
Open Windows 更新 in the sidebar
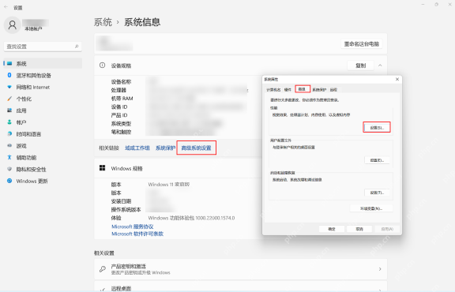coord(43,181)
